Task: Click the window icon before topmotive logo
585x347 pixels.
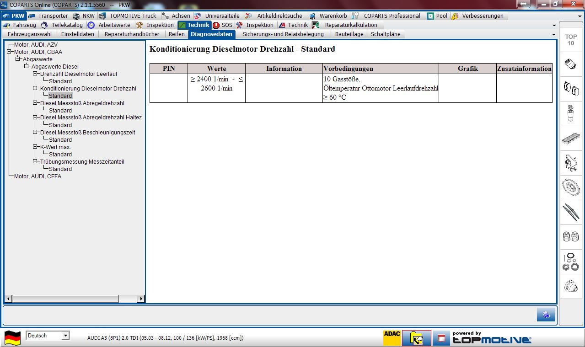Action: (x=441, y=338)
